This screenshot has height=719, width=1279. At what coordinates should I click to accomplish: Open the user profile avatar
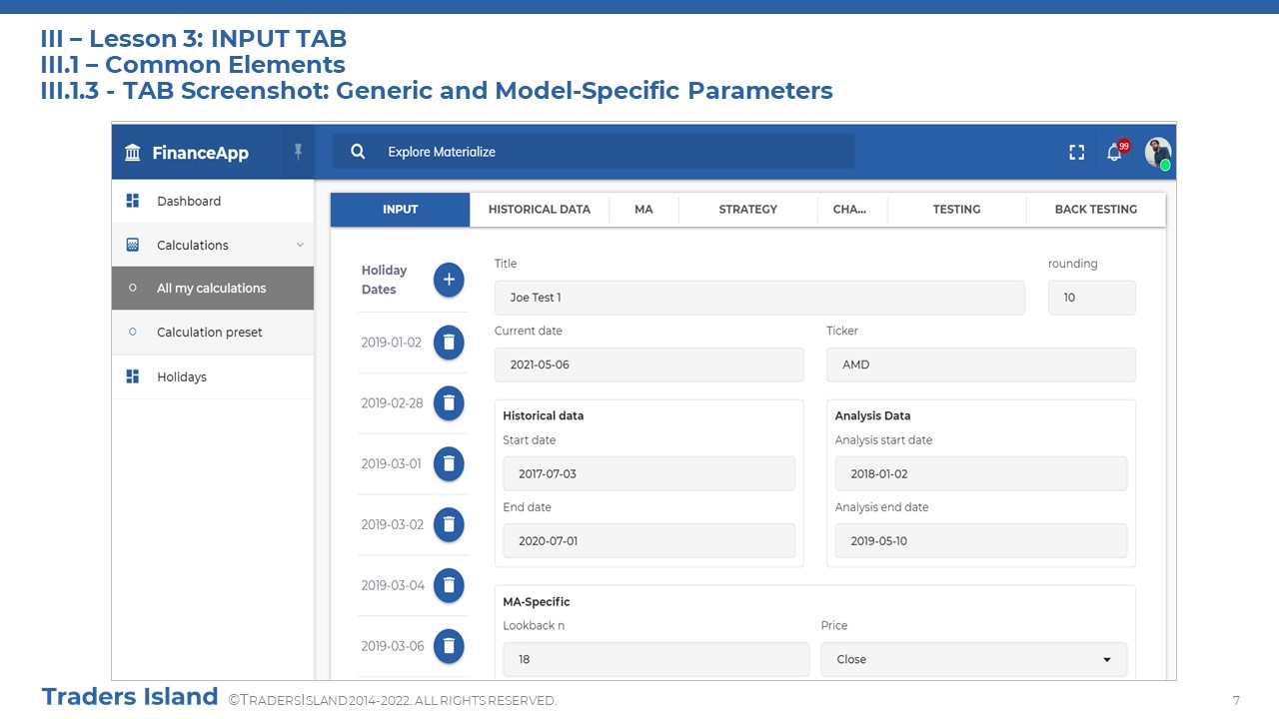click(x=1157, y=152)
